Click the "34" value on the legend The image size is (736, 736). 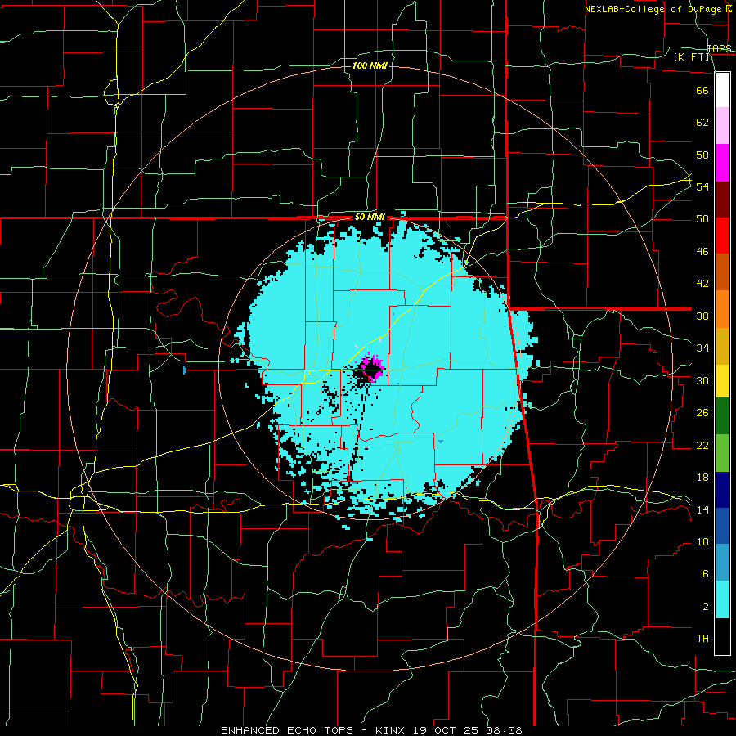[x=702, y=348]
